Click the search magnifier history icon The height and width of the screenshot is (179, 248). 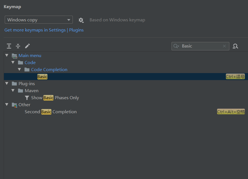click(x=176, y=46)
